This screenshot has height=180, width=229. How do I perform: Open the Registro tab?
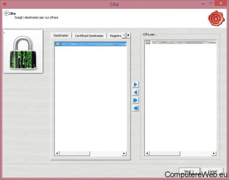coord(115,36)
